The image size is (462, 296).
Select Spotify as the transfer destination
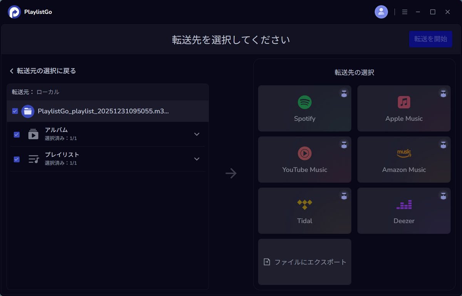[305, 109]
